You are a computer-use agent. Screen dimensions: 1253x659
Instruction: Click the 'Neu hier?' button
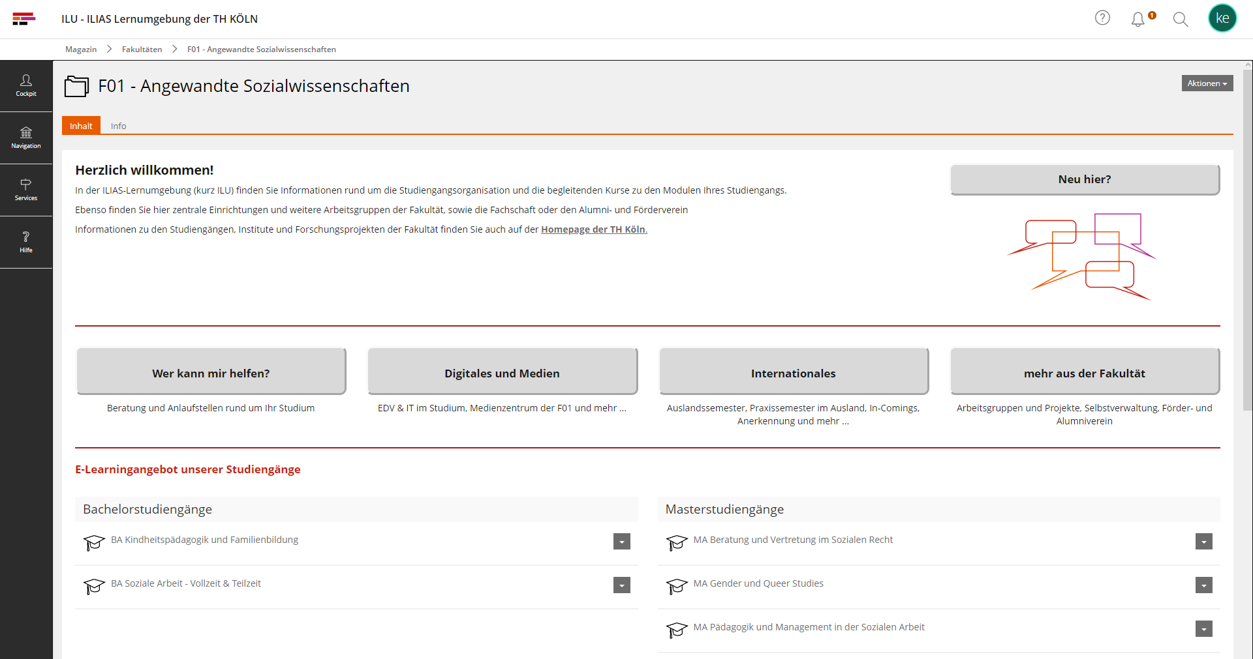[x=1084, y=179]
